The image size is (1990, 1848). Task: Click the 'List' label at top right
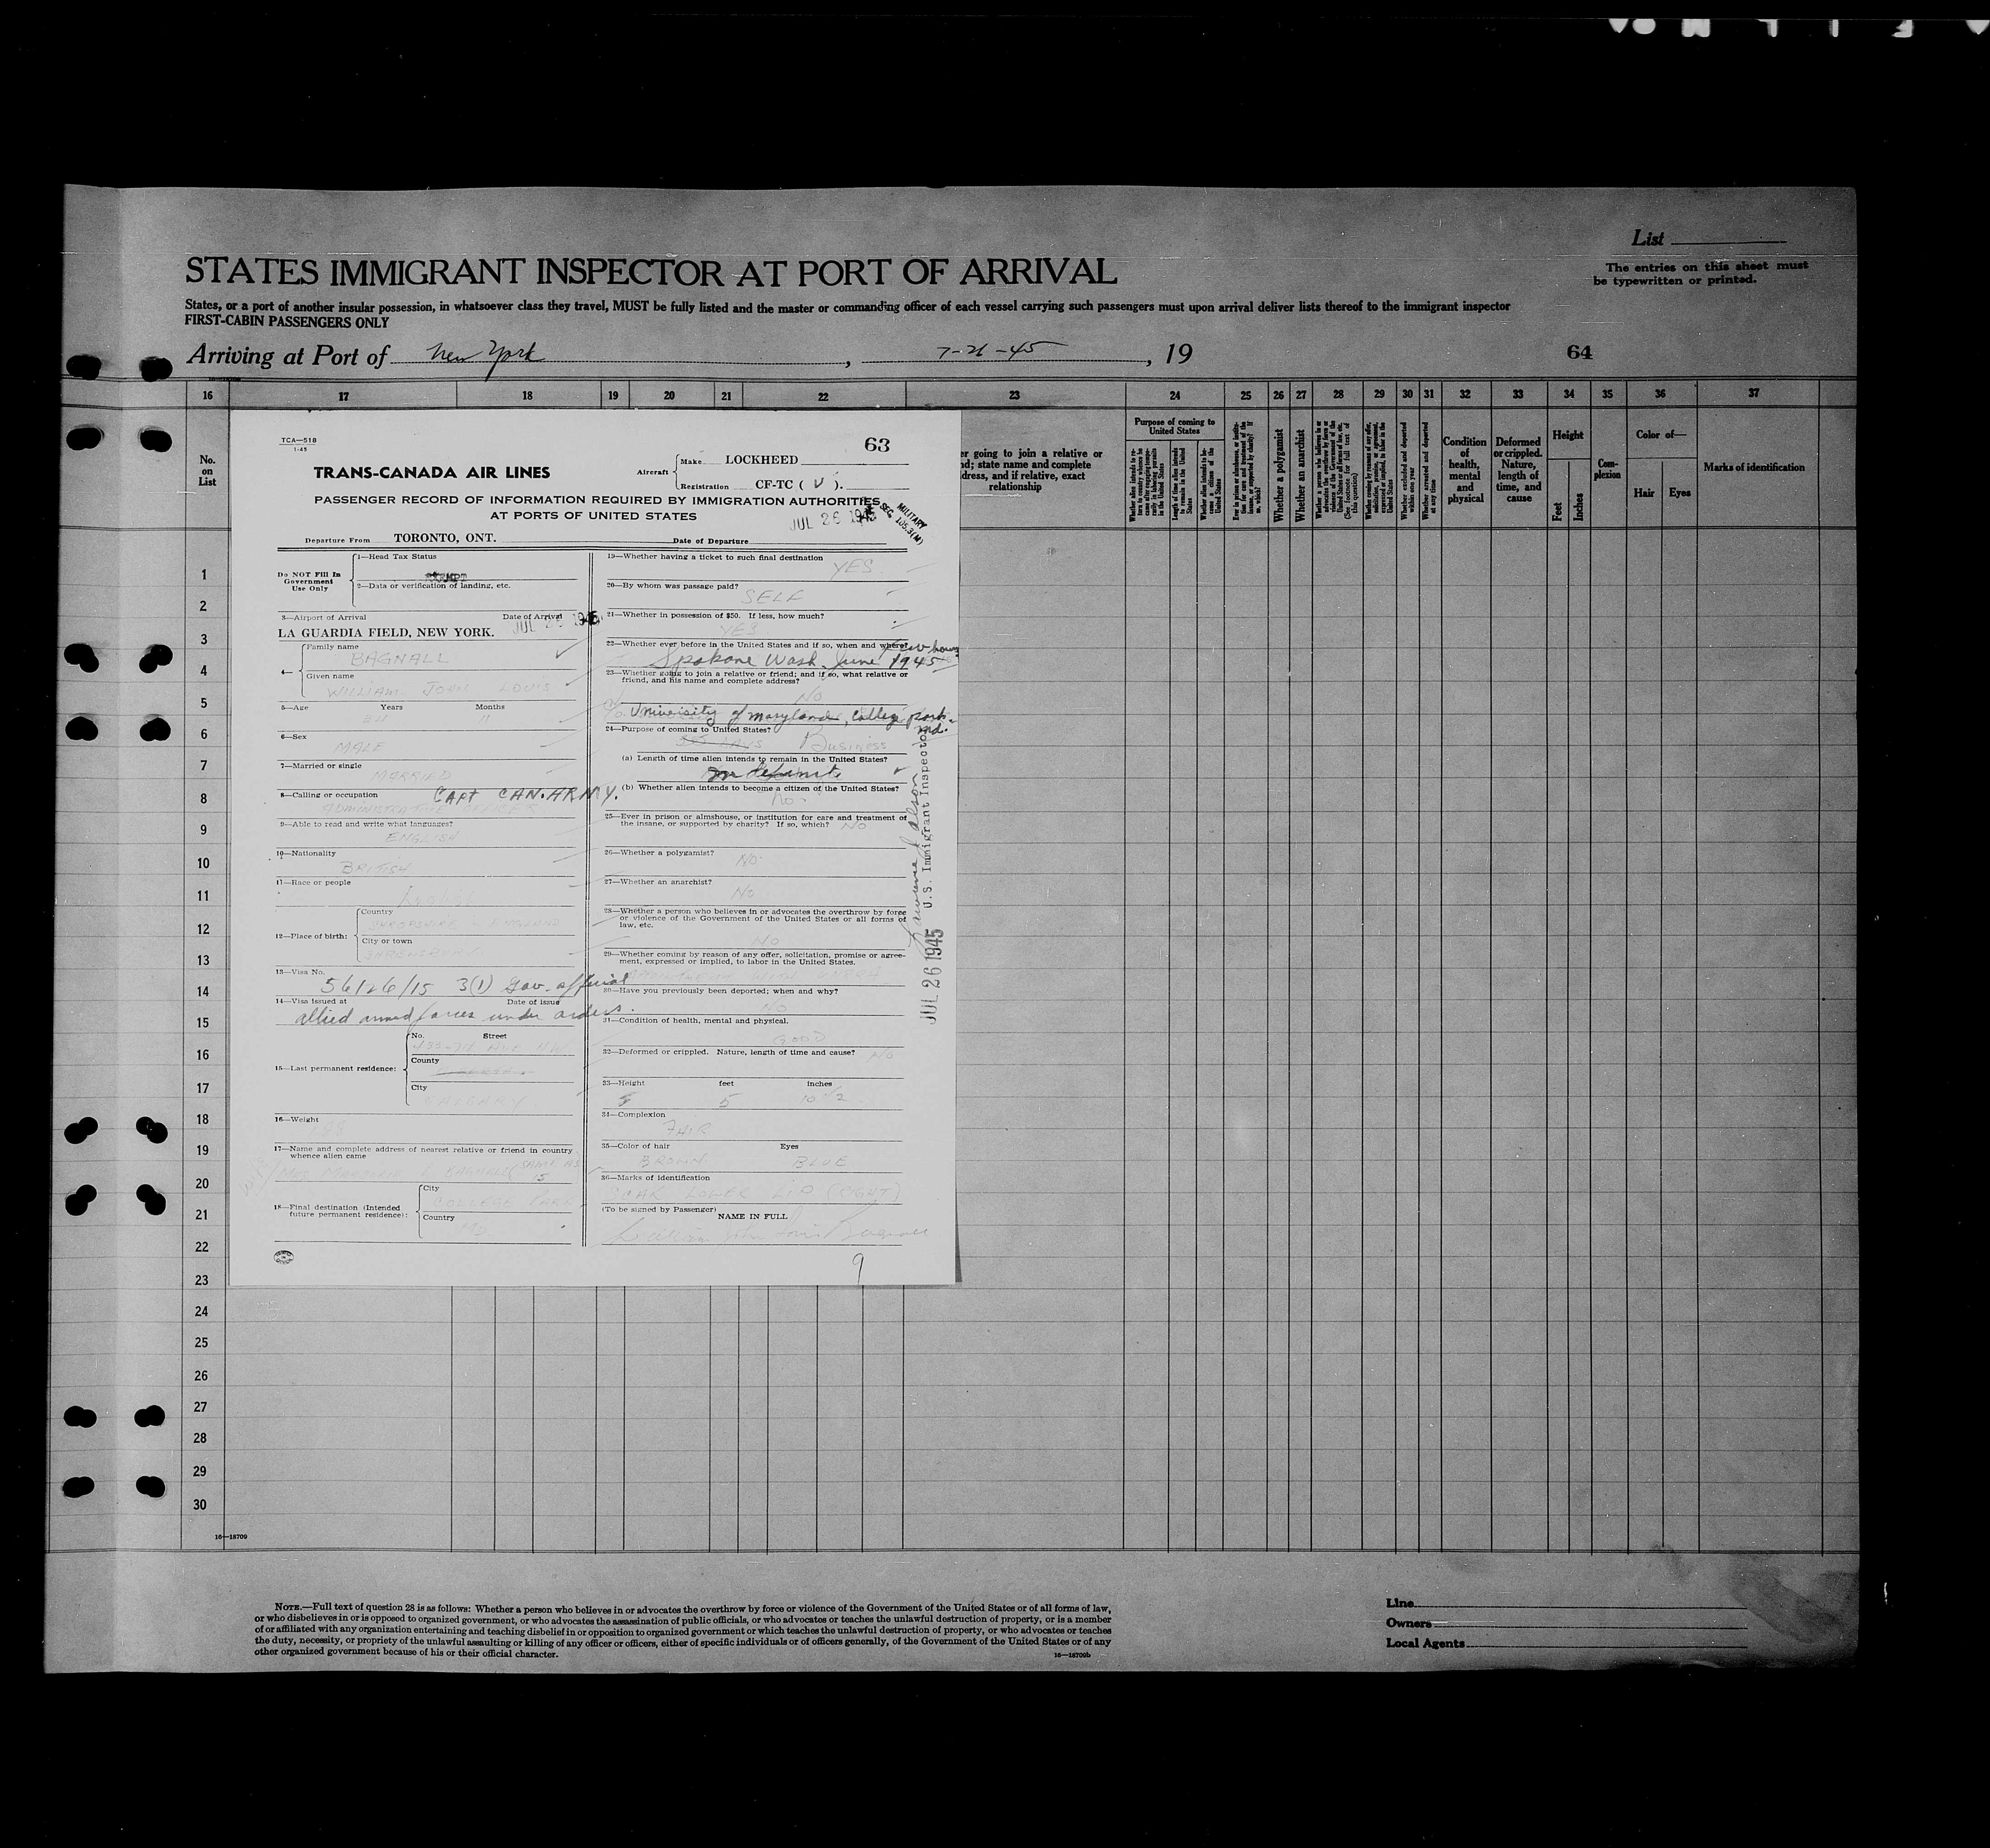point(1647,239)
